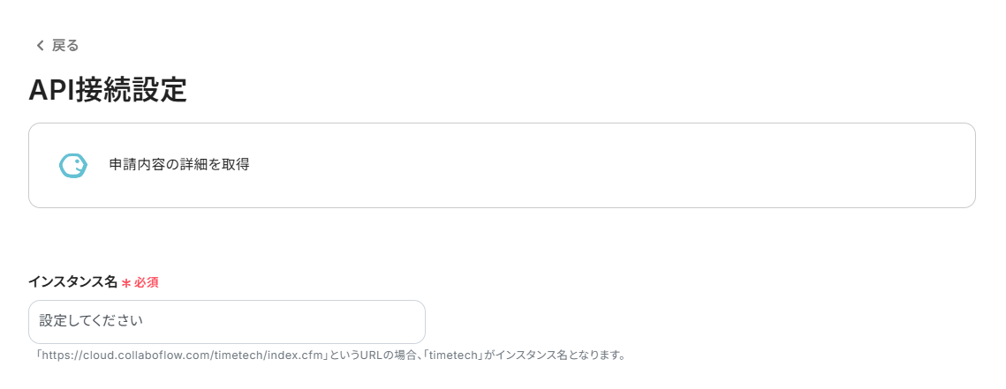The width and height of the screenshot is (1006, 389).
Task: Click the index.cfm part of example URL
Action: [x=301, y=356]
